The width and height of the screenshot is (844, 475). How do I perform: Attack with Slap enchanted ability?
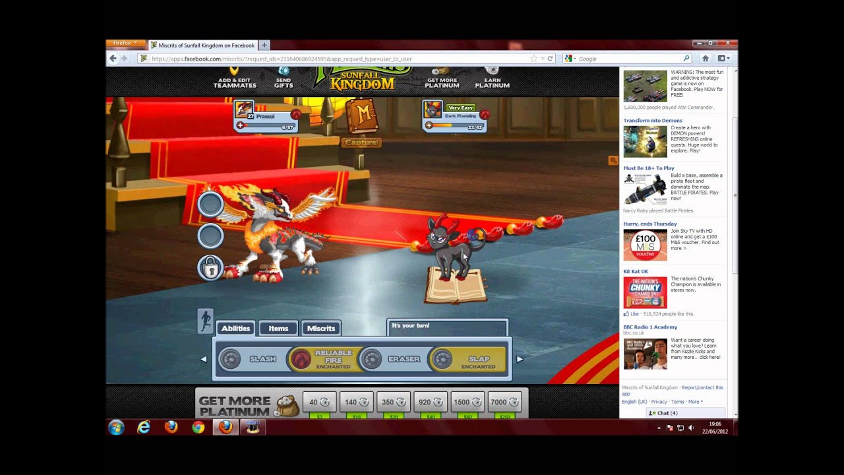tap(467, 359)
